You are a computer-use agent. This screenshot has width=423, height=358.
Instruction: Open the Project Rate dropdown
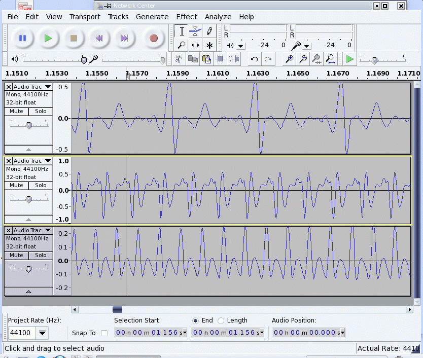[42, 333]
